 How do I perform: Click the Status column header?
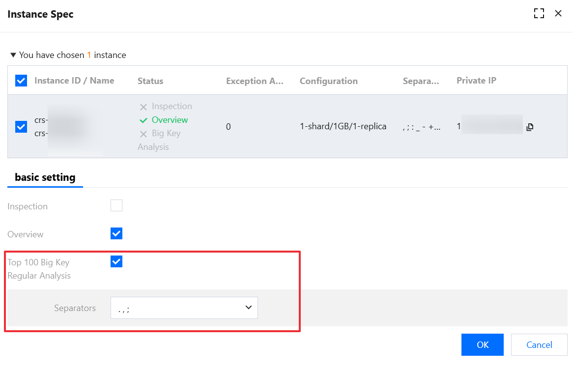coord(150,81)
